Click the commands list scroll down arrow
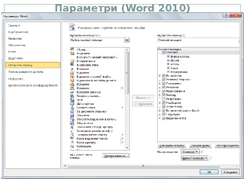245x183 pixels. tap(127, 148)
